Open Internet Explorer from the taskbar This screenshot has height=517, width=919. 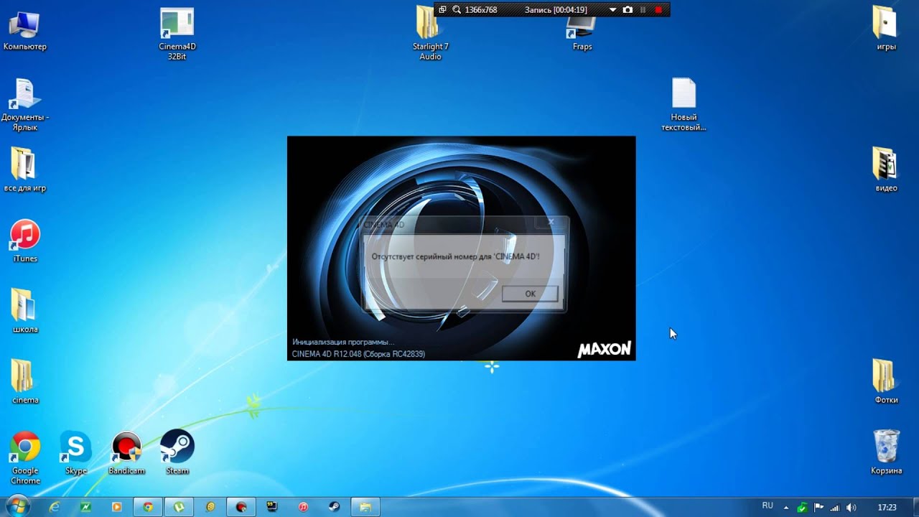tap(55, 507)
